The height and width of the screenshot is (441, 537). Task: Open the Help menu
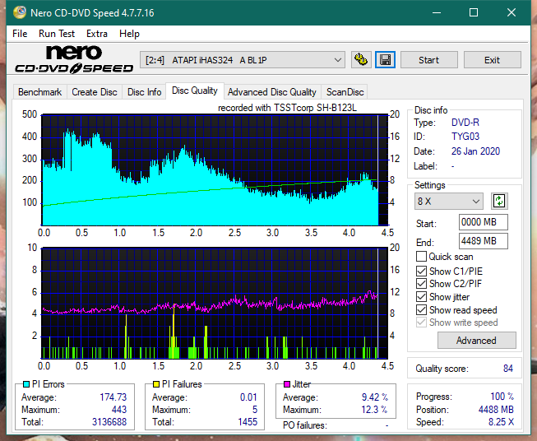tap(129, 34)
